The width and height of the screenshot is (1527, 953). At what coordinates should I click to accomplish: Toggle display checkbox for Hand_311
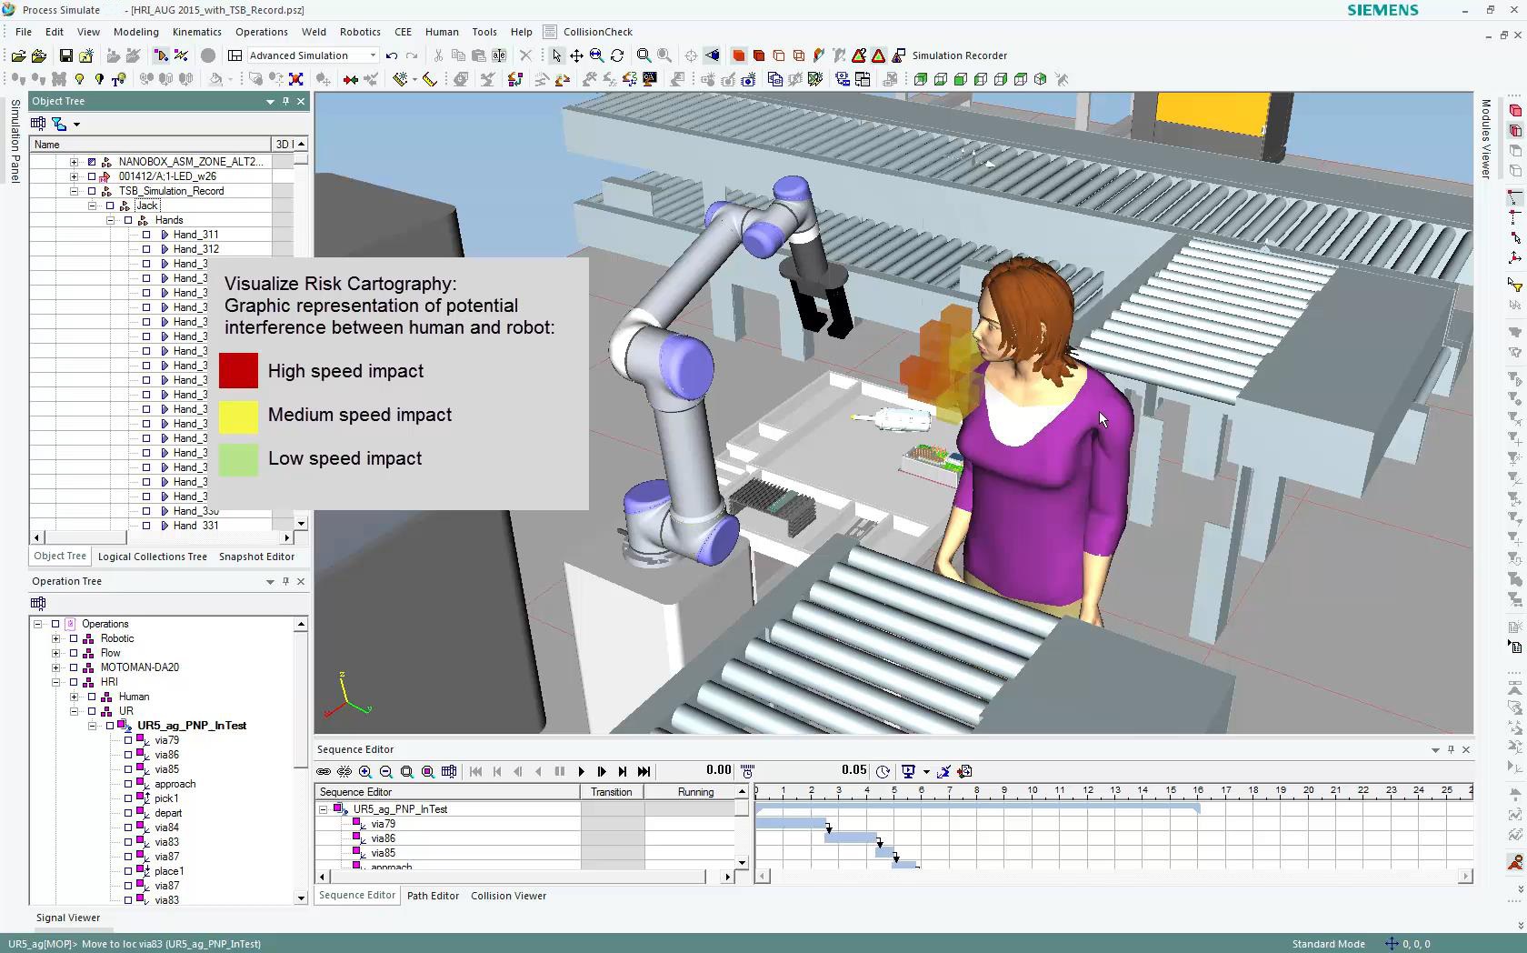click(146, 235)
